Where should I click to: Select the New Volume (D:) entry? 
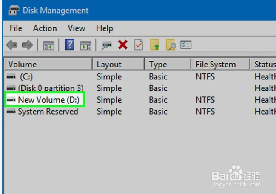coord(49,100)
